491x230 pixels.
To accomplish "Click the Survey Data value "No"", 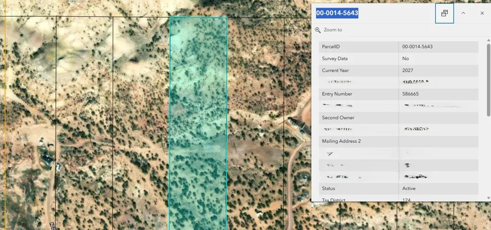I will click(405, 59).
